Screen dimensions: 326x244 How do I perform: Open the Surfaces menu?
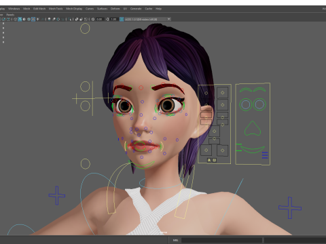pyautogui.click(x=102, y=9)
